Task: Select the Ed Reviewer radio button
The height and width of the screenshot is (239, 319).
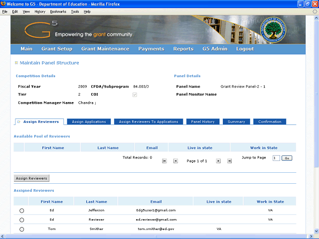Action: 21,220
